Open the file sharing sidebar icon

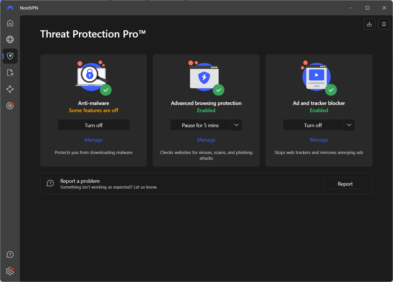[x=10, y=72]
